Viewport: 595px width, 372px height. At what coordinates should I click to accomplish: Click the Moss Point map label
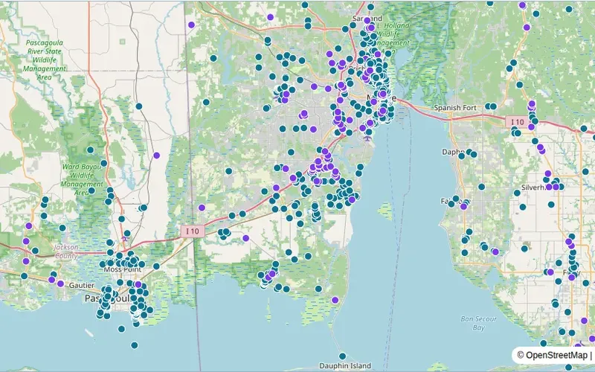coord(122,269)
